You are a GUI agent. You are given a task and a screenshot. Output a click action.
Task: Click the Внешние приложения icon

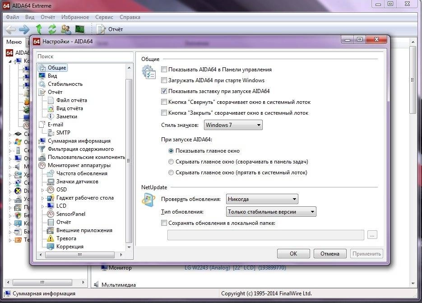[x=51, y=230]
